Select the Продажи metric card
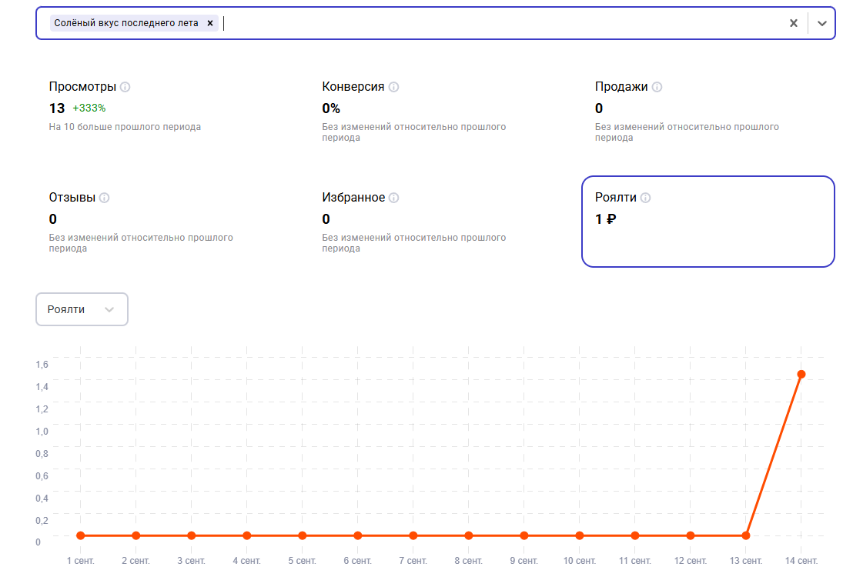 pos(708,112)
